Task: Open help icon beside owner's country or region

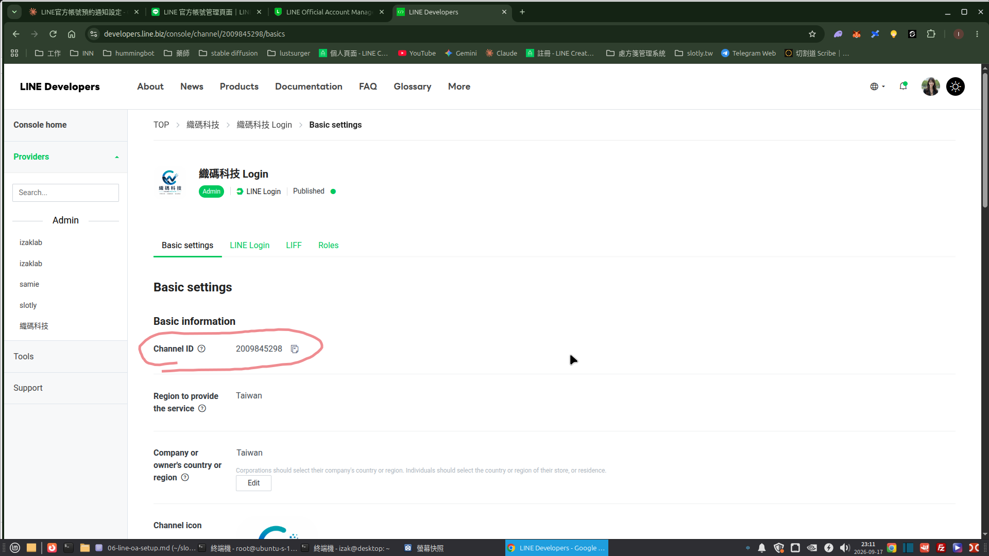Action: (185, 477)
